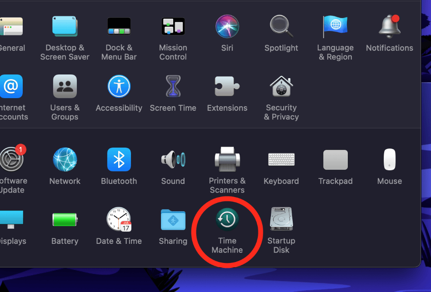Open Keyboard preferences
This screenshot has height=292, width=431.
click(x=281, y=159)
